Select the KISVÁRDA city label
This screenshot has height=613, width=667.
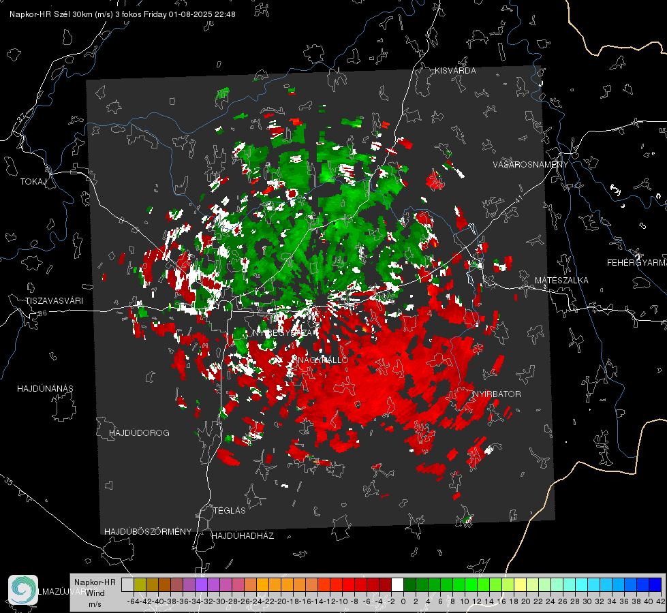[x=455, y=71]
